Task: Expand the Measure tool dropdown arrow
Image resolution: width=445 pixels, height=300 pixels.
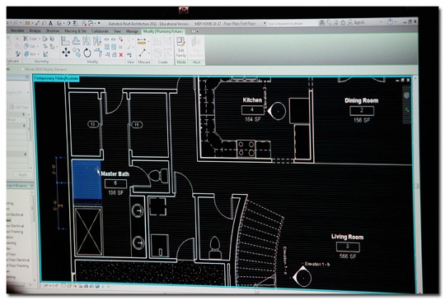Action: click(148, 53)
